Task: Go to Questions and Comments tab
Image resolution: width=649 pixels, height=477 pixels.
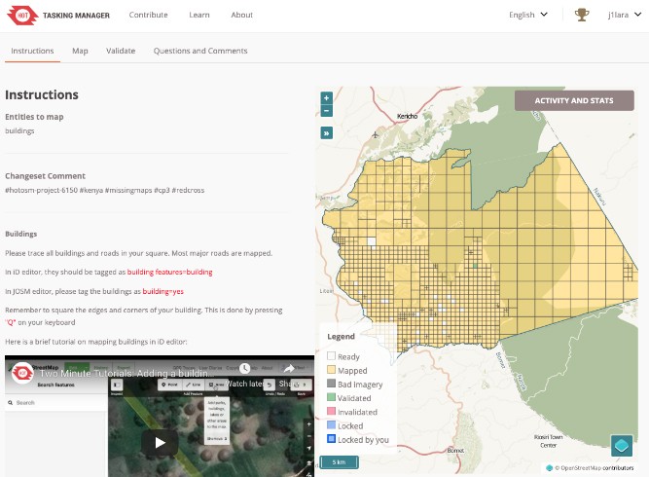Action: coord(200,51)
